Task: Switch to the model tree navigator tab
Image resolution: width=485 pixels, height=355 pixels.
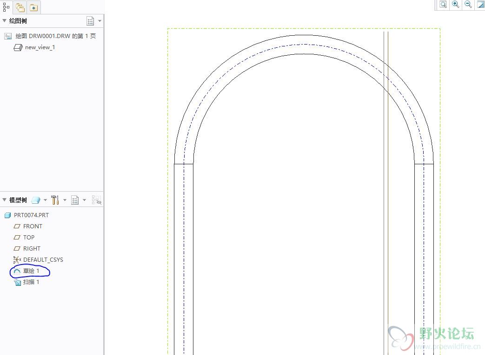Action: [6, 7]
